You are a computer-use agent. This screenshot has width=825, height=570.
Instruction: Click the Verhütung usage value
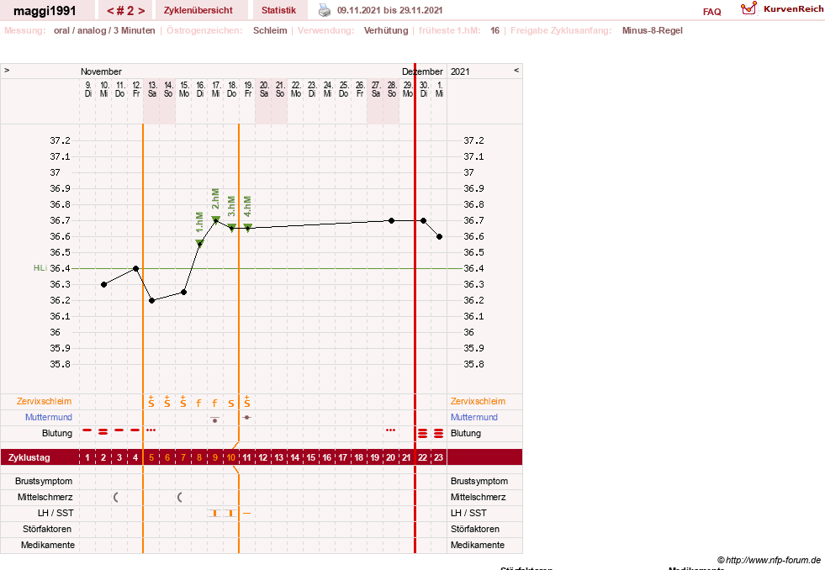[386, 30]
